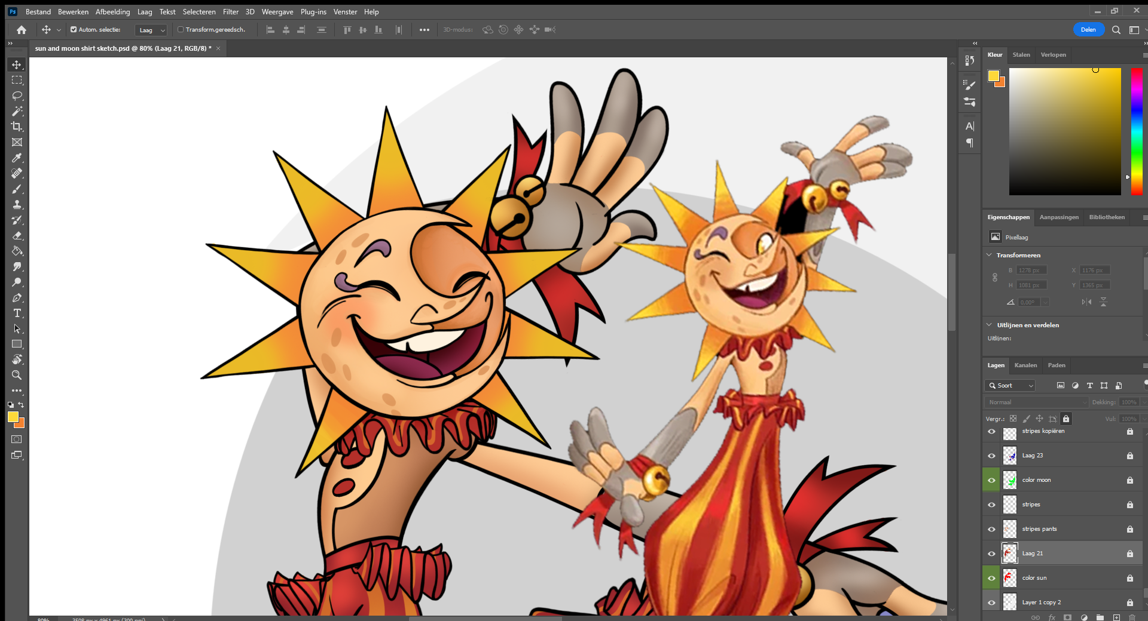This screenshot has width=1148, height=621.
Task: Pick a color in the color field
Action: coord(1065,131)
